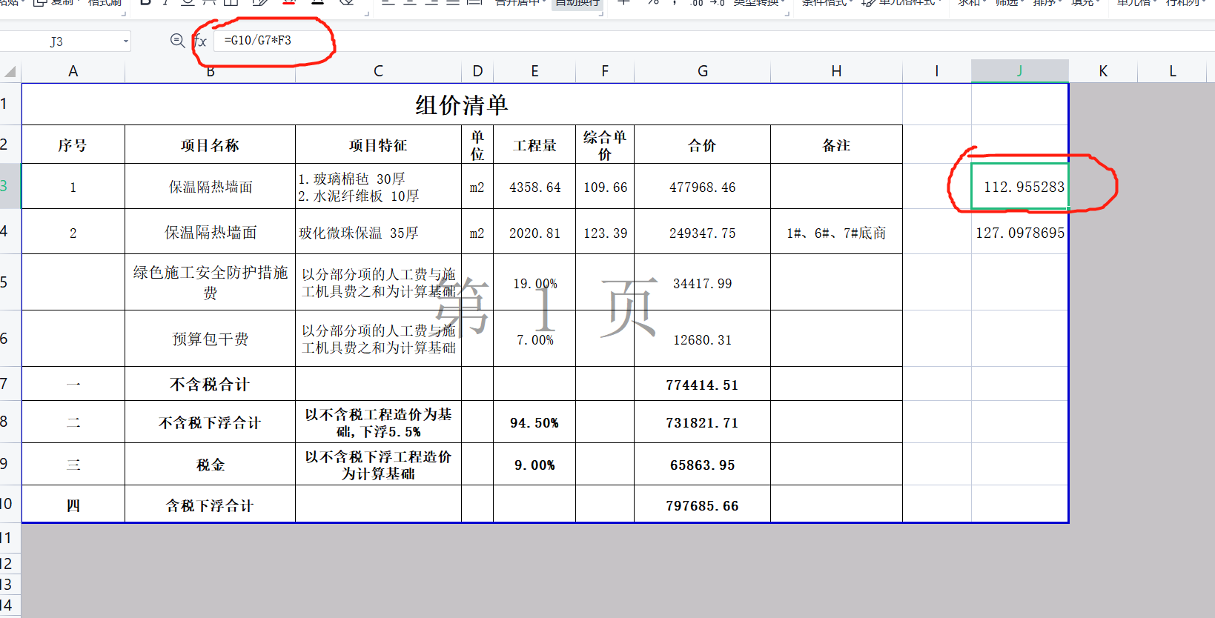Click the title cell 组价清单

462,104
